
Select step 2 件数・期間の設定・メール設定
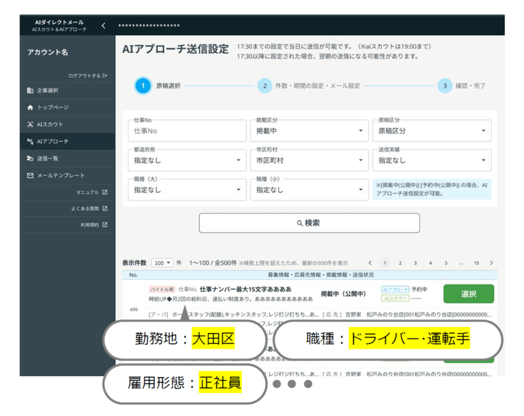click(265, 85)
